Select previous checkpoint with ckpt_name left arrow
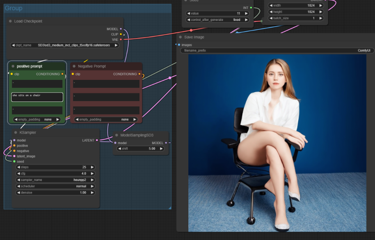This screenshot has width=375, height=240. [14, 45]
